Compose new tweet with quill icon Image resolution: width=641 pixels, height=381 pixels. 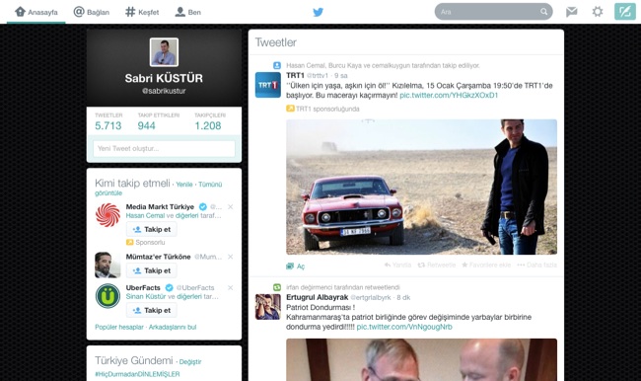click(x=624, y=12)
